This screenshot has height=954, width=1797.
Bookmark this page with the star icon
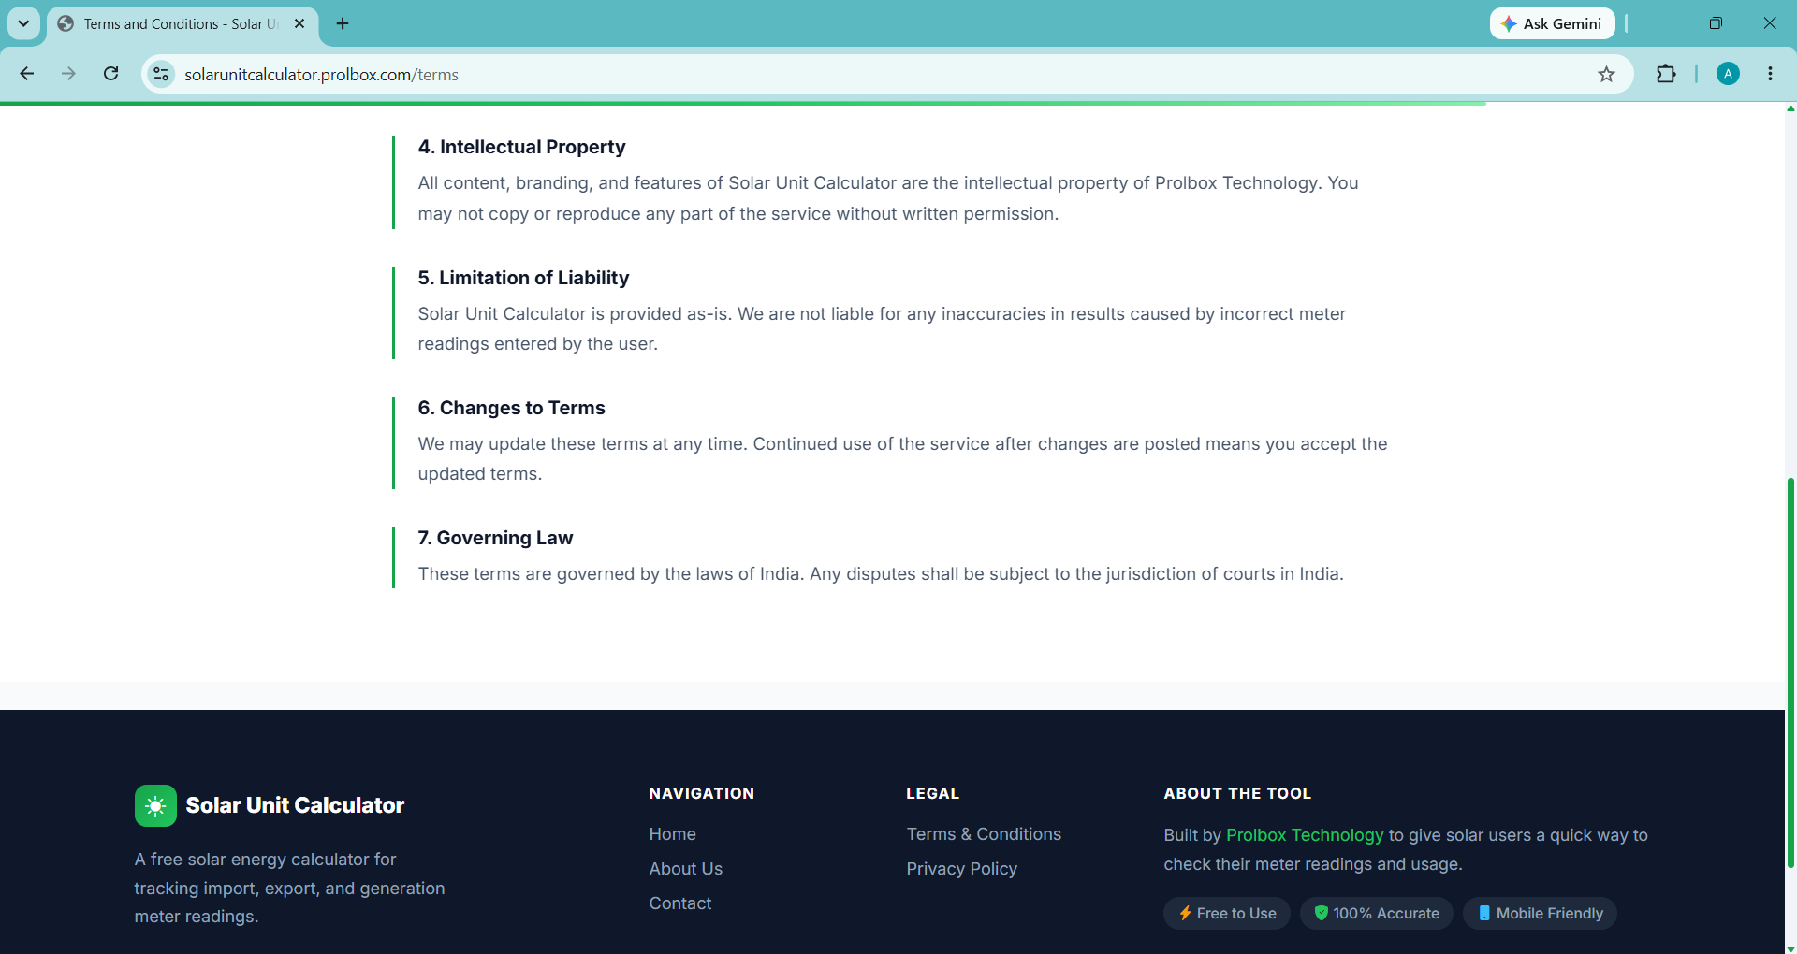pos(1606,74)
